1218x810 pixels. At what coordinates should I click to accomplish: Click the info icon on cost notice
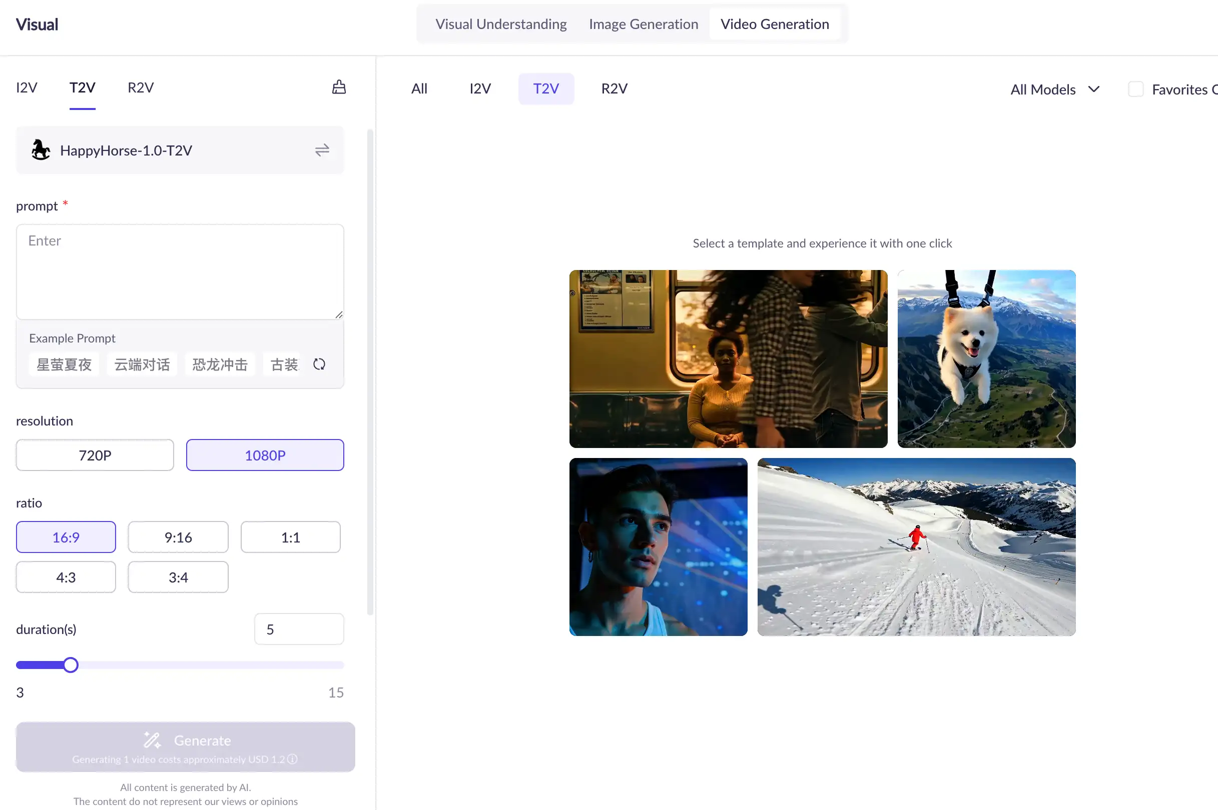293,759
